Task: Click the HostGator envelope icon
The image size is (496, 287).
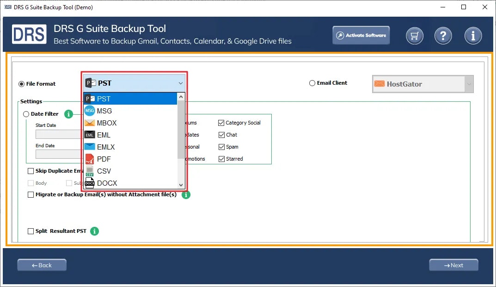Action: [x=379, y=84]
